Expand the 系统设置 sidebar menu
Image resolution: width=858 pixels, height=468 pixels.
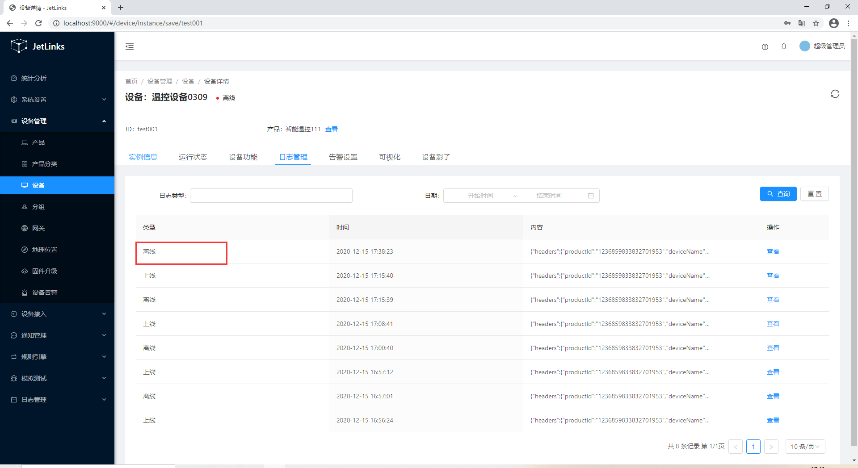click(57, 100)
